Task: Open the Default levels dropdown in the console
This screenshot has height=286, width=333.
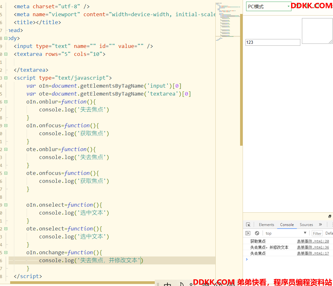Action: (329, 233)
